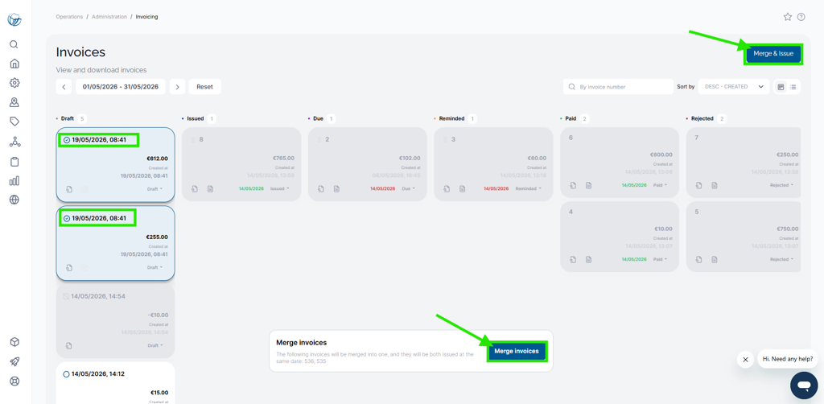This screenshot has width=824, height=404.
Task: Switch to board card view
Action: [781, 87]
